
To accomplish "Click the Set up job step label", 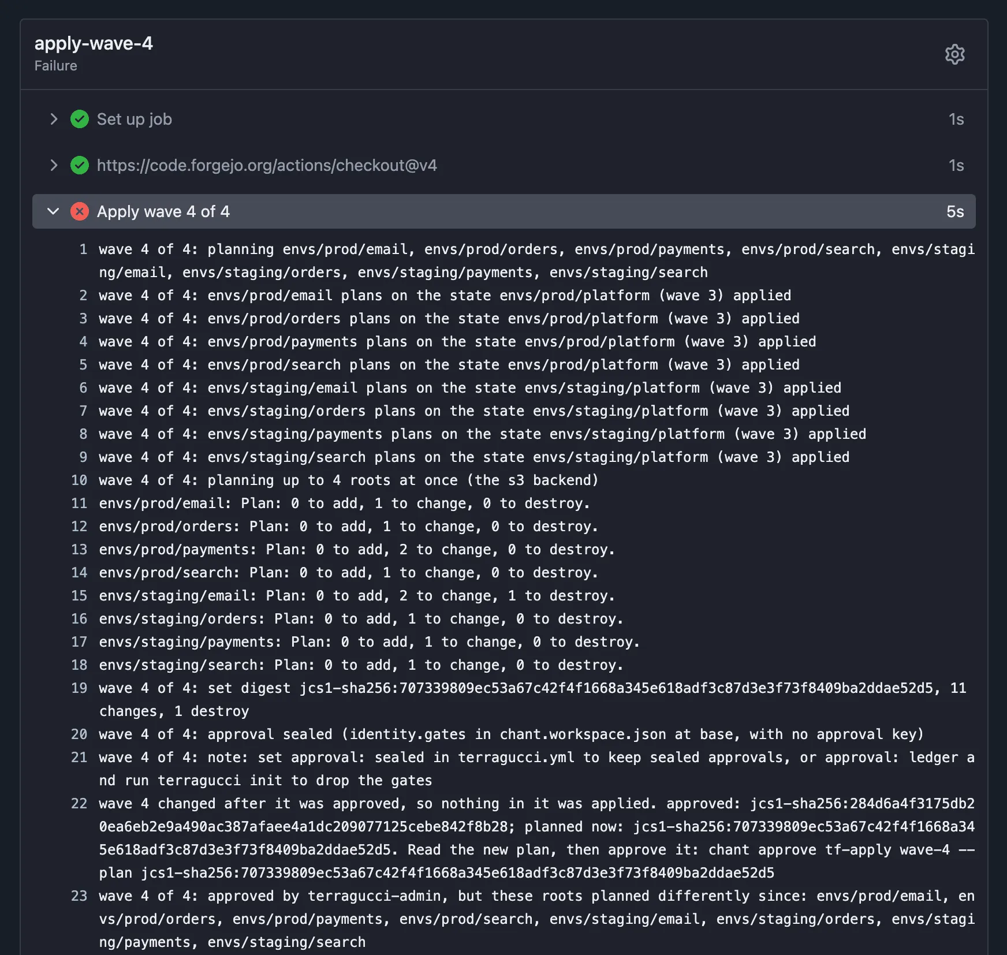I will (x=135, y=119).
